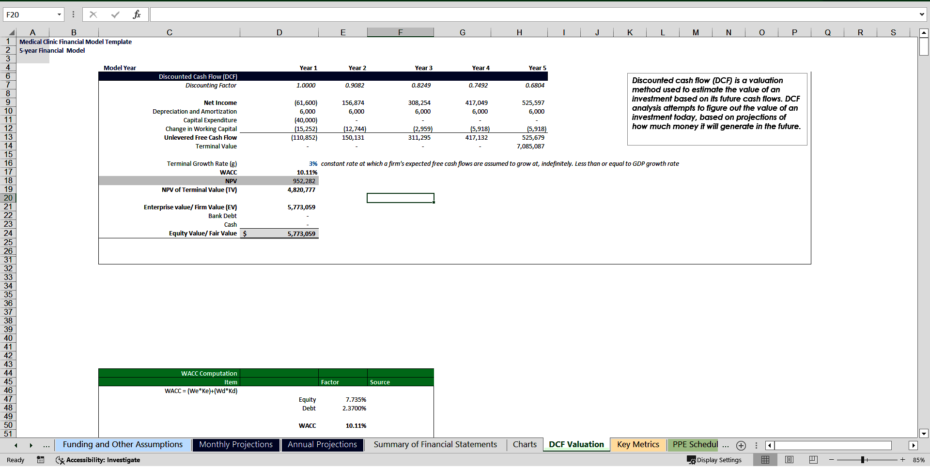Open Monthly Projections sheet
This screenshot has height=467, width=930.
tap(236, 445)
